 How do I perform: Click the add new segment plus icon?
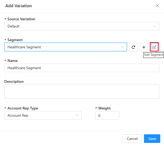click(144, 47)
